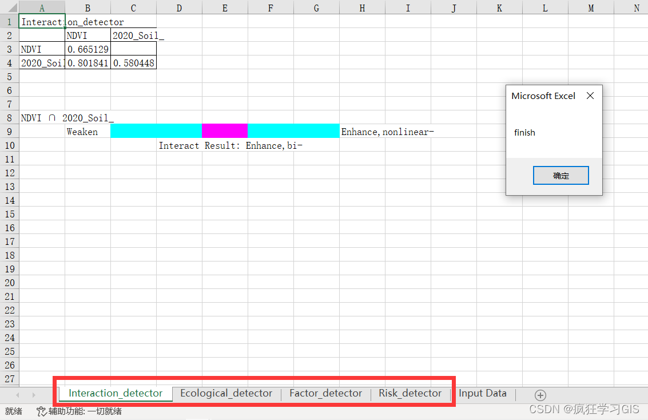Select column D header
648x420 pixels.
(x=179, y=8)
